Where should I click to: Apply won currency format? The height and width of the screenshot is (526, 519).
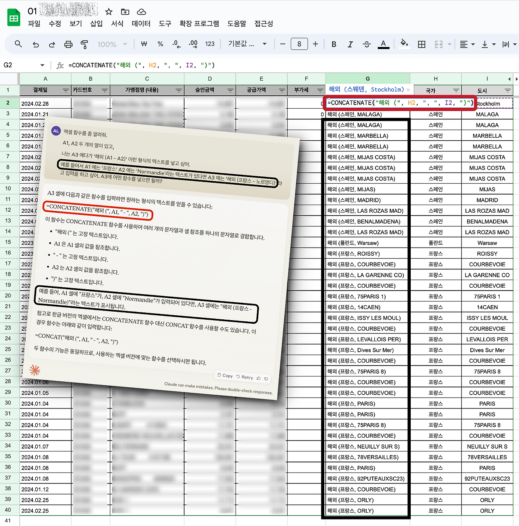click(144, 44)
